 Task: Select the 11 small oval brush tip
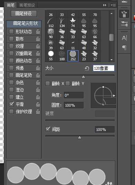pos(73,44)
